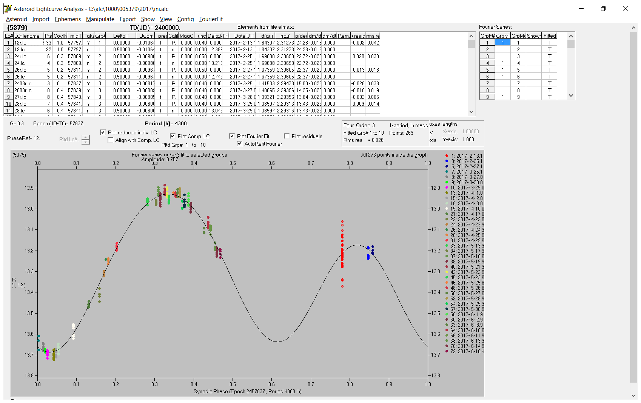Click the application icon in title bar
The width and height of the screenshot is (641, 403).
[7, 9]
